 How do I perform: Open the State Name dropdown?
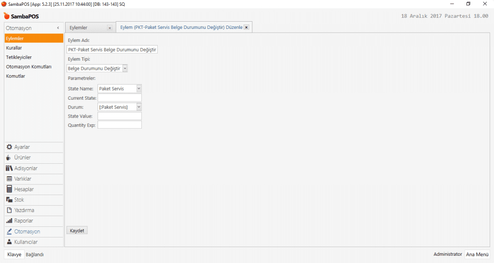pyautogui.click(x=139, y=89)
